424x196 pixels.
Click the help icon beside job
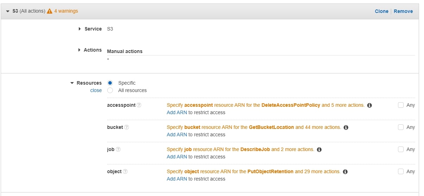click(x=118, y=149)
